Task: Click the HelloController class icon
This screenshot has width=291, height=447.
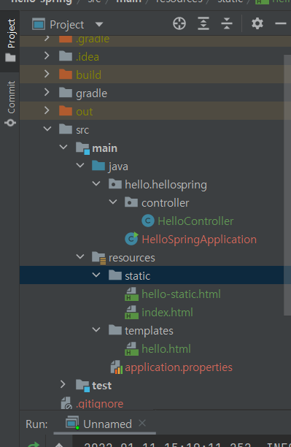Action: tap(148, 221)
